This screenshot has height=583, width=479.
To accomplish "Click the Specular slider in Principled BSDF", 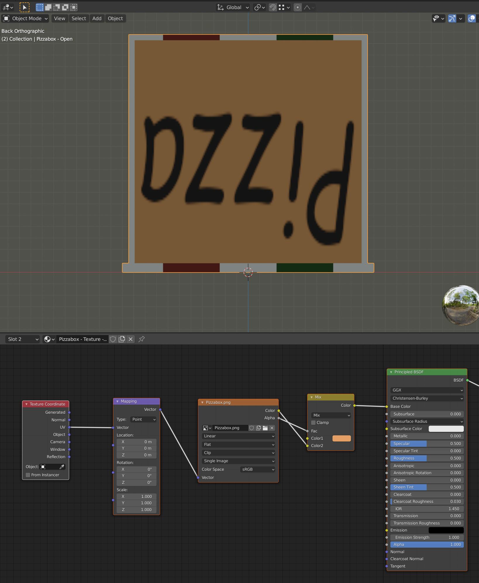I will [427, 444].
